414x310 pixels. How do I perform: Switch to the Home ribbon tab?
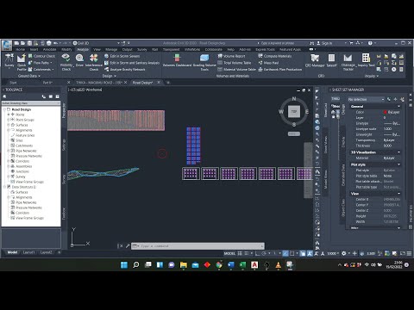[x=20, y=50]
